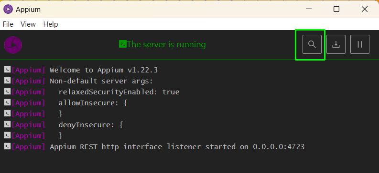Click the "relaxedSecurityEnabled: true" log entry
The image size is (379, 173).
pos(119,92)
